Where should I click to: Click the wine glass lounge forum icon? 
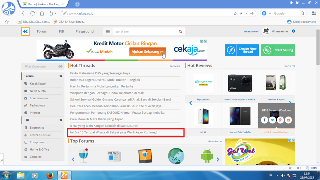click(x=83, y=156)
